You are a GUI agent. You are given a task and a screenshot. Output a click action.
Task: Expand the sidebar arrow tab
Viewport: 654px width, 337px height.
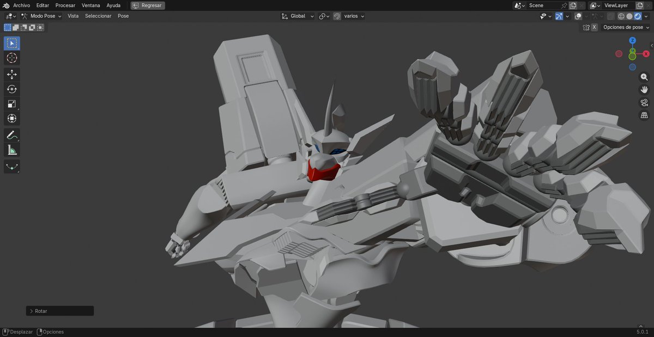[651, 45]
